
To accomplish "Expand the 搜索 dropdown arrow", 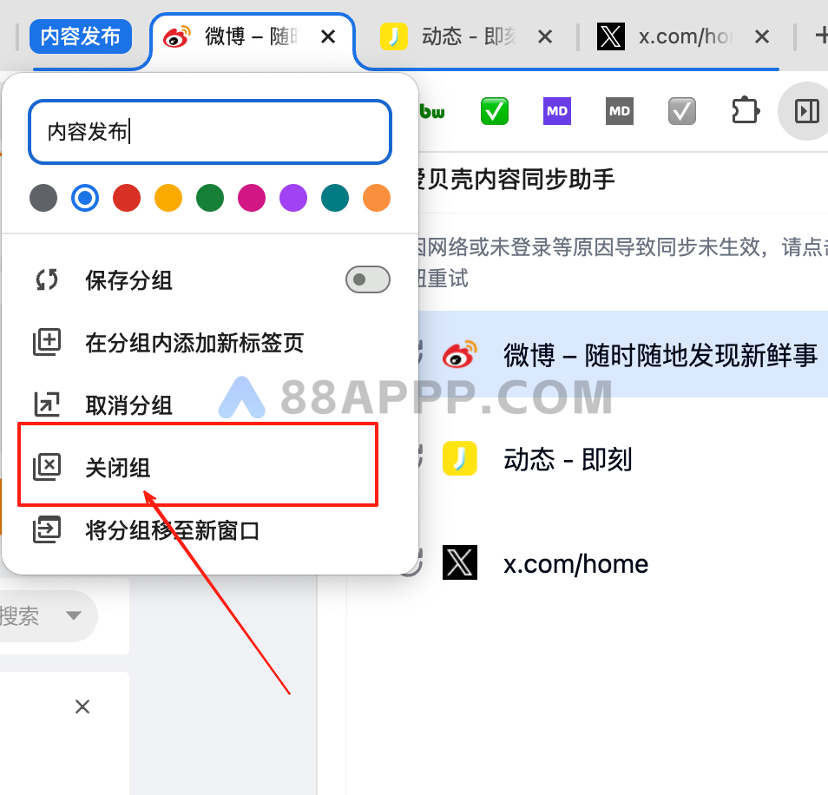I will click(74, 615).
